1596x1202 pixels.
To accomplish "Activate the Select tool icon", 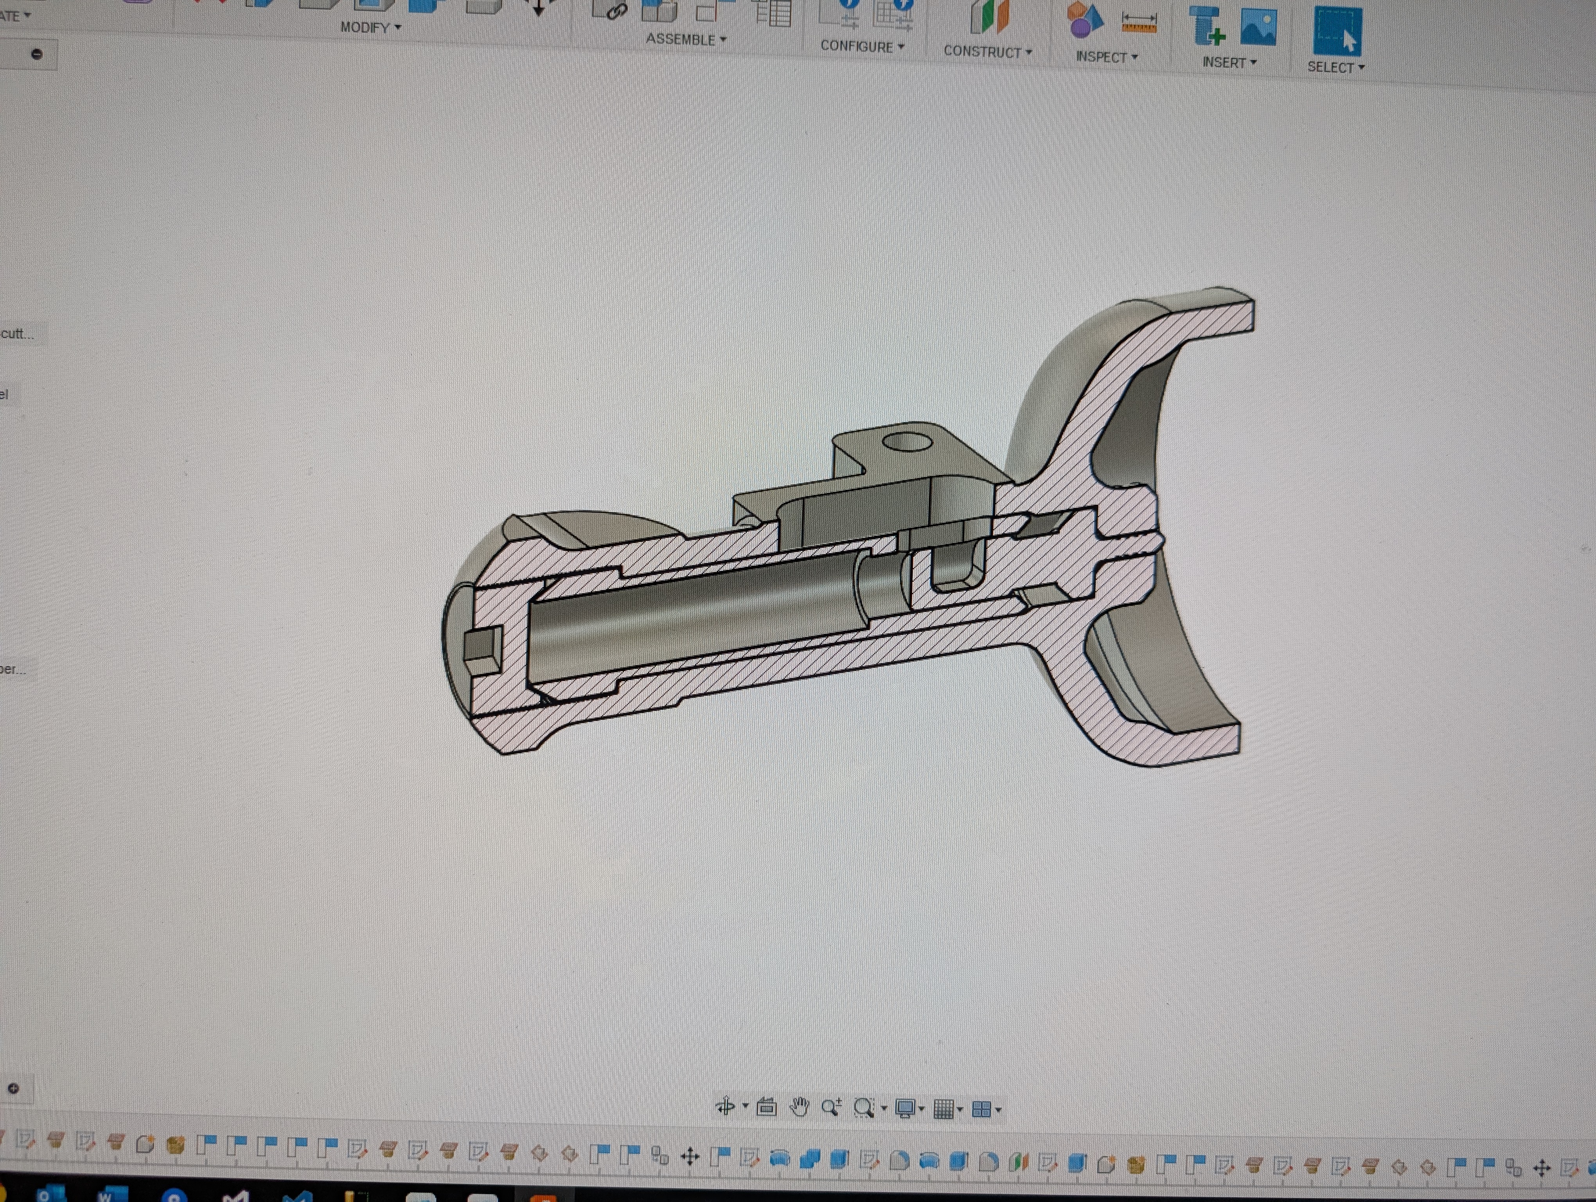I will pos(1337,31).
